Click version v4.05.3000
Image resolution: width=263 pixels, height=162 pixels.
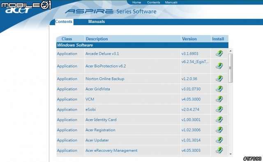tap(191, 99)
